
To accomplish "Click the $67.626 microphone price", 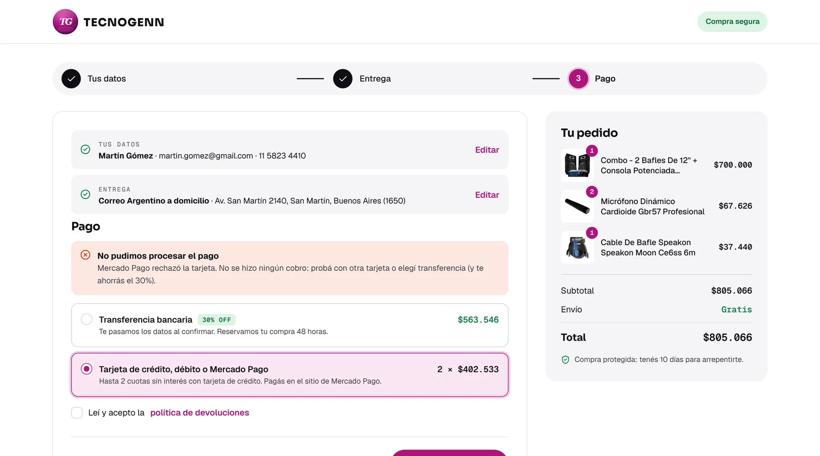I will 735,206.
